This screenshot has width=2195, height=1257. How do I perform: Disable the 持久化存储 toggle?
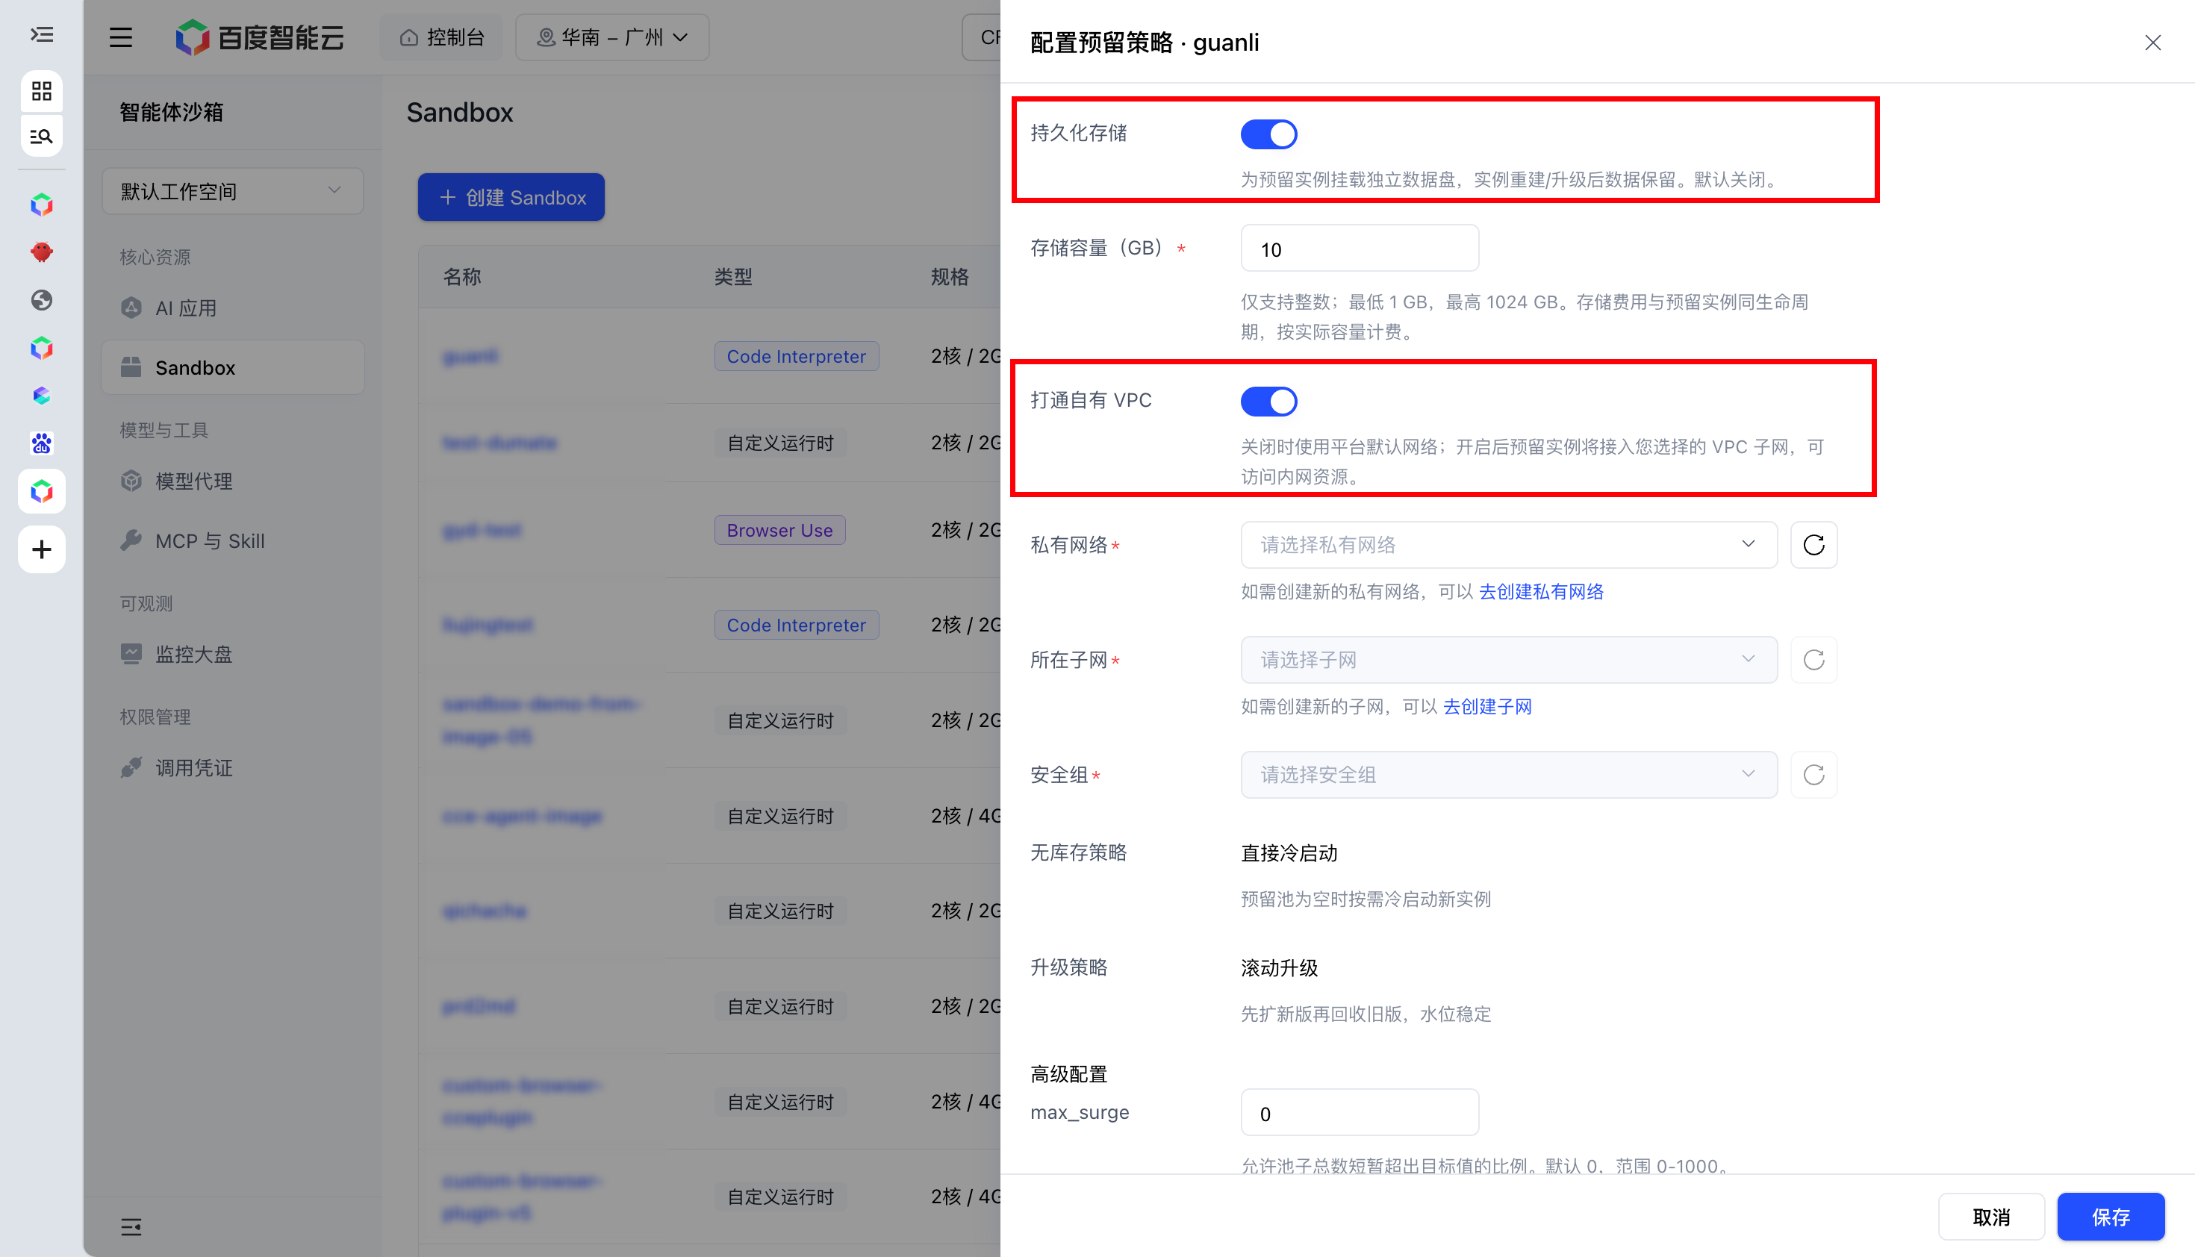(x=1268, y=134)
